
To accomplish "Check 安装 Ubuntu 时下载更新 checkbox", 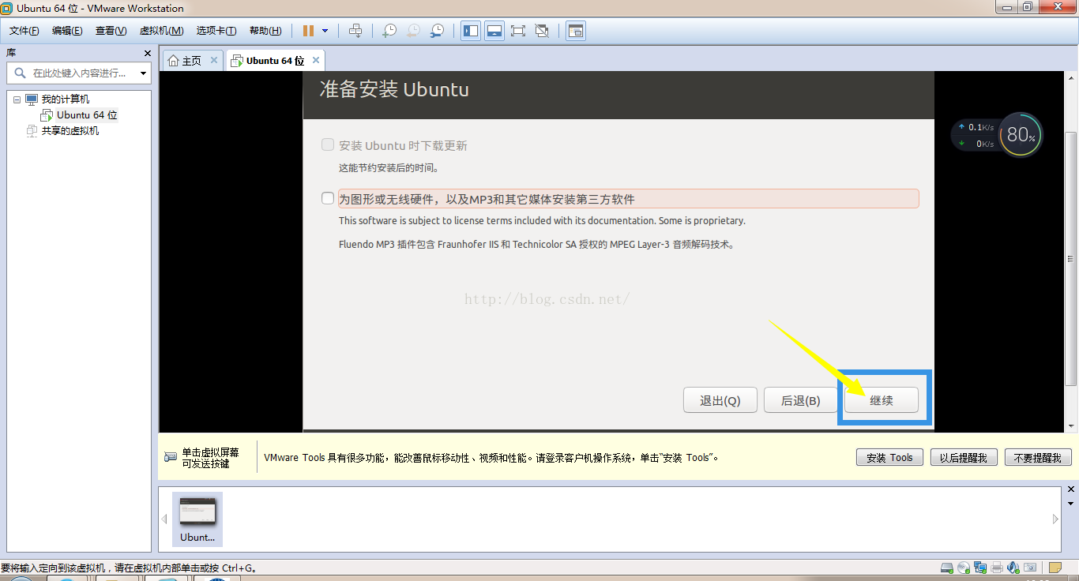I will (x=328, y=145).
